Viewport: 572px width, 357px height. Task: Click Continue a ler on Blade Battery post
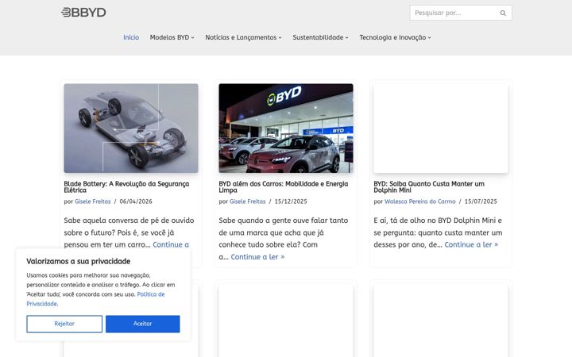tap(171, 244)
